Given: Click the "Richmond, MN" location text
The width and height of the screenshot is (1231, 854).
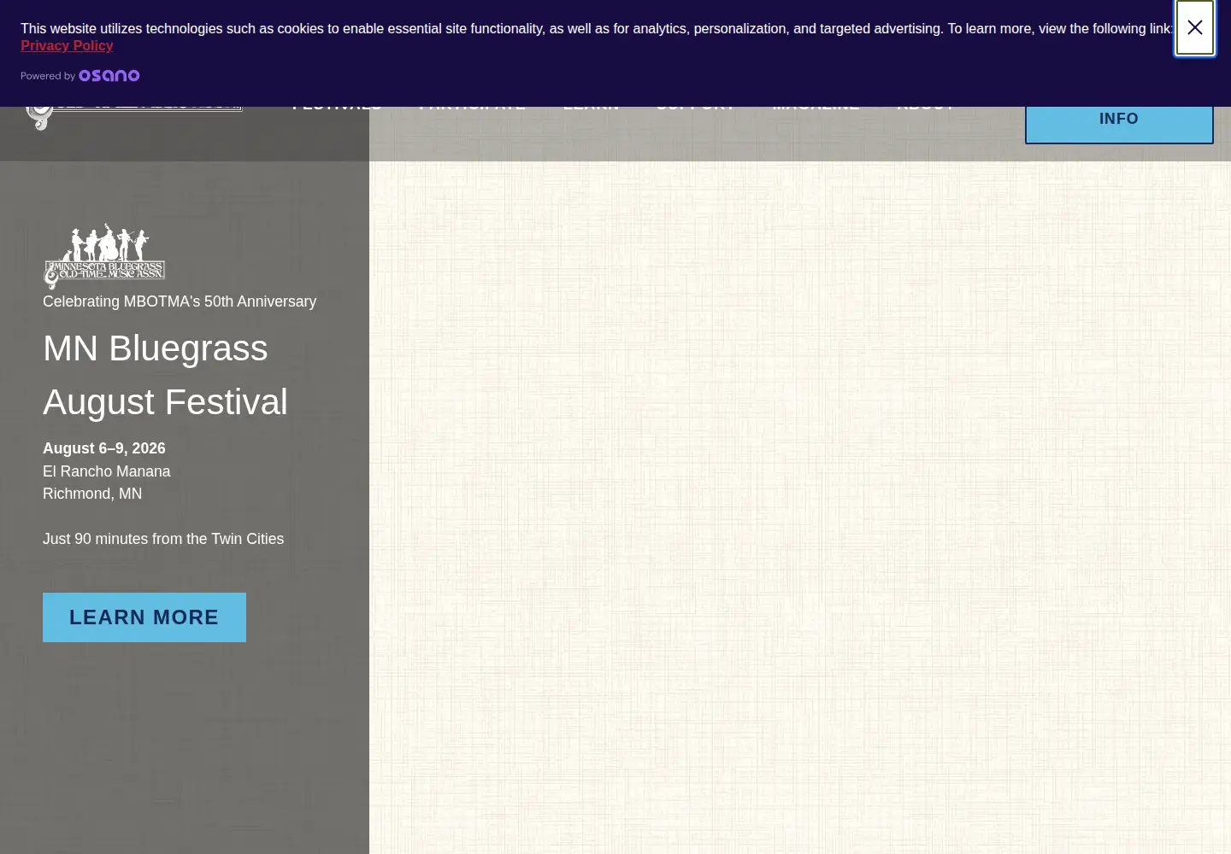Looking at the screenshot, I should coord(92,494).
